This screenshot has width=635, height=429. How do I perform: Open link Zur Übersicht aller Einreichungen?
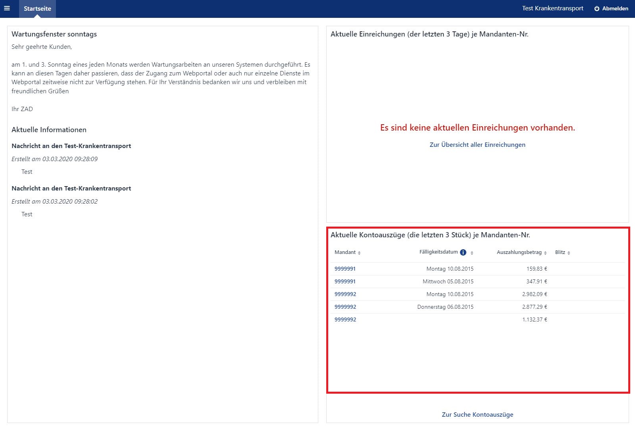pyautogui.click(x=477, y=145)
